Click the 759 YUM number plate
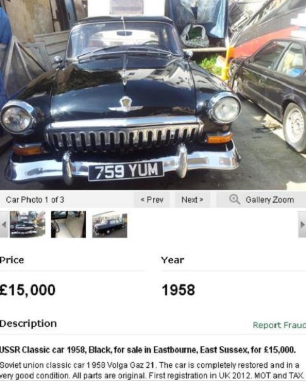Screen dimensions: 306x381 (x=126, y=171)
